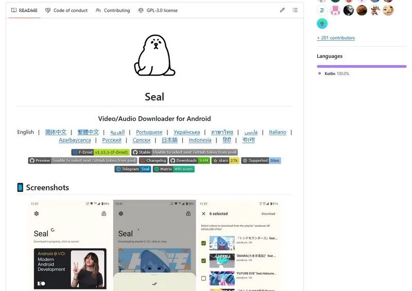Open the Arabic العربية translation link

pyautogui.click(x=117, y=132)
